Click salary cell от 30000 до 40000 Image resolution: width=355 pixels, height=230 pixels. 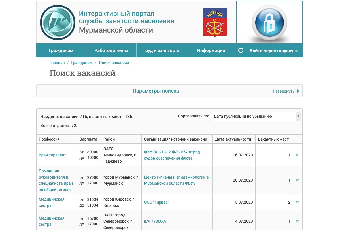[89, 155]
